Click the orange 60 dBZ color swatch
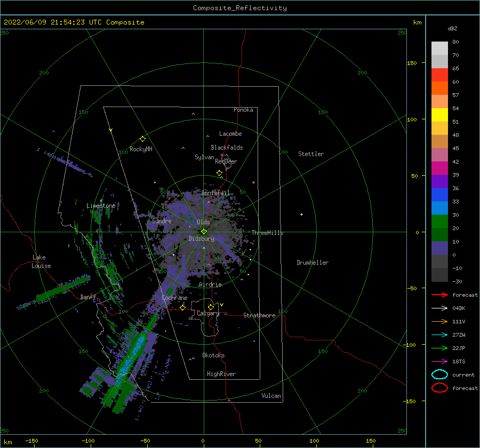This screenshot has height=448, width=480. click(x=439, y=88)
